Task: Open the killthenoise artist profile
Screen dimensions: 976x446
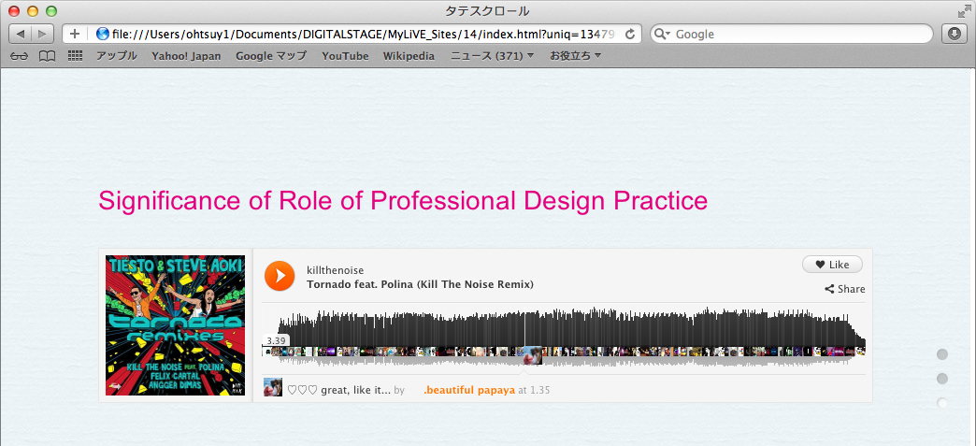Action: coord(335,270)
